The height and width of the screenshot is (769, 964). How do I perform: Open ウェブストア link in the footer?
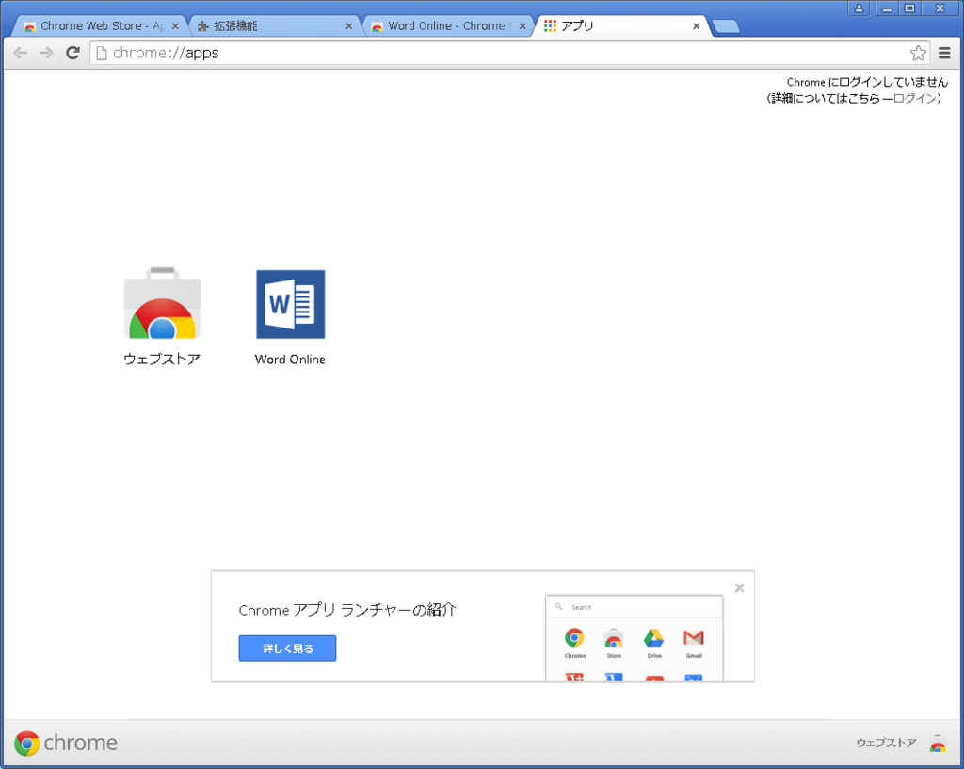tap(886, 743)
